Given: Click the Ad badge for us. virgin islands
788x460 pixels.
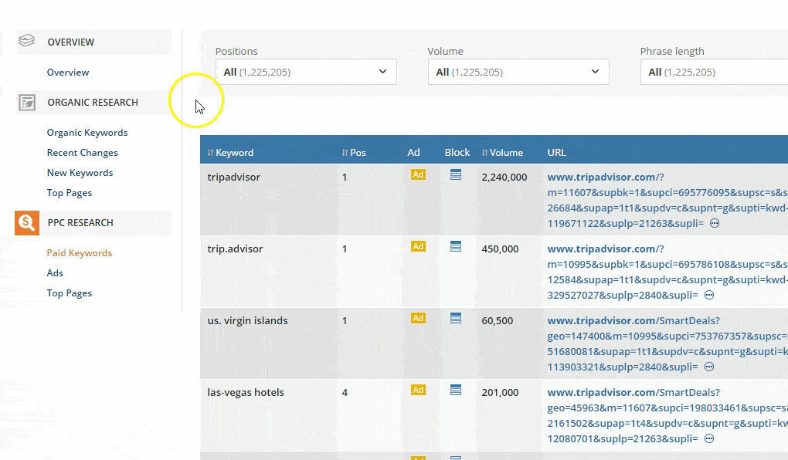Looking at the screenshot, I should pos(418,319).
